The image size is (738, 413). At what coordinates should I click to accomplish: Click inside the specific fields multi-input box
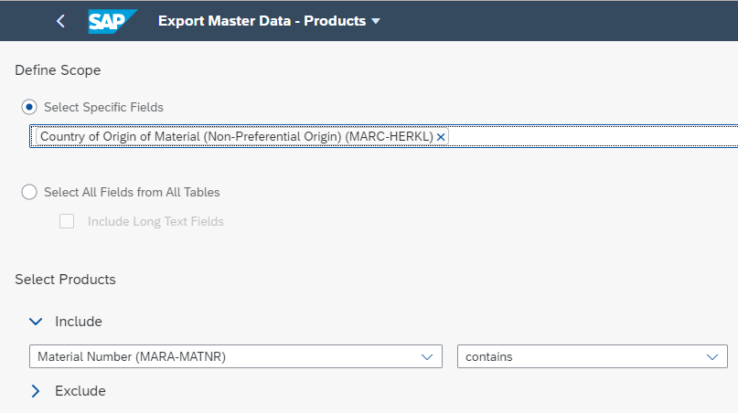tap(593, 136)
